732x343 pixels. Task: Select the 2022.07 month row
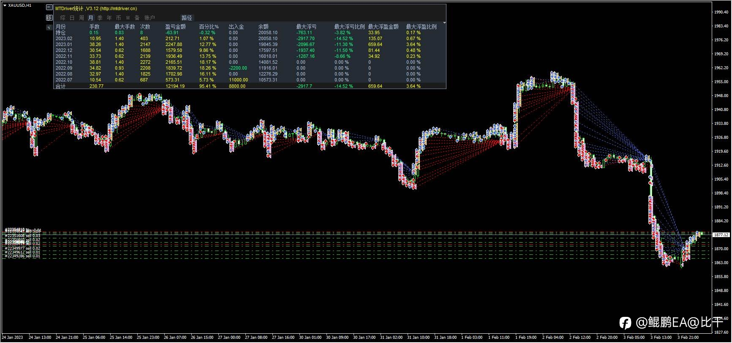point(250,80)
